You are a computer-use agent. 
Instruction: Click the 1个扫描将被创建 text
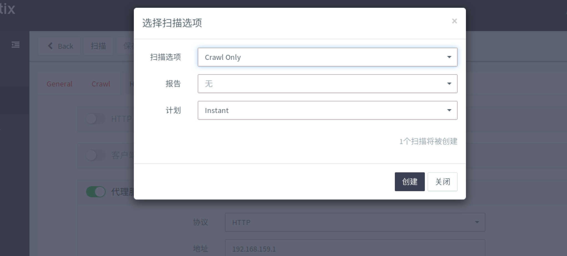point(428,141)
